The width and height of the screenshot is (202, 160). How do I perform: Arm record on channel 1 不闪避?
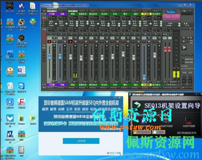[x=49, y=42]
